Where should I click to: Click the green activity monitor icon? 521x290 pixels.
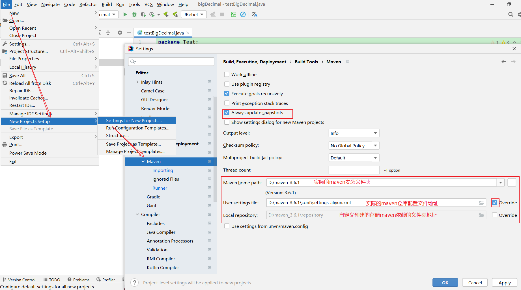click(234, 14)
